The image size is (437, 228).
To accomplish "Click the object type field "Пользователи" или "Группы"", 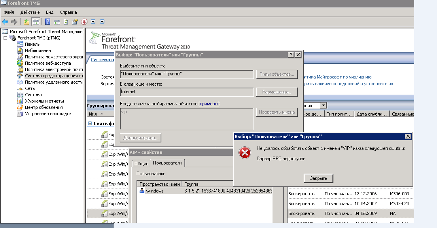I will tap(187, 74).
